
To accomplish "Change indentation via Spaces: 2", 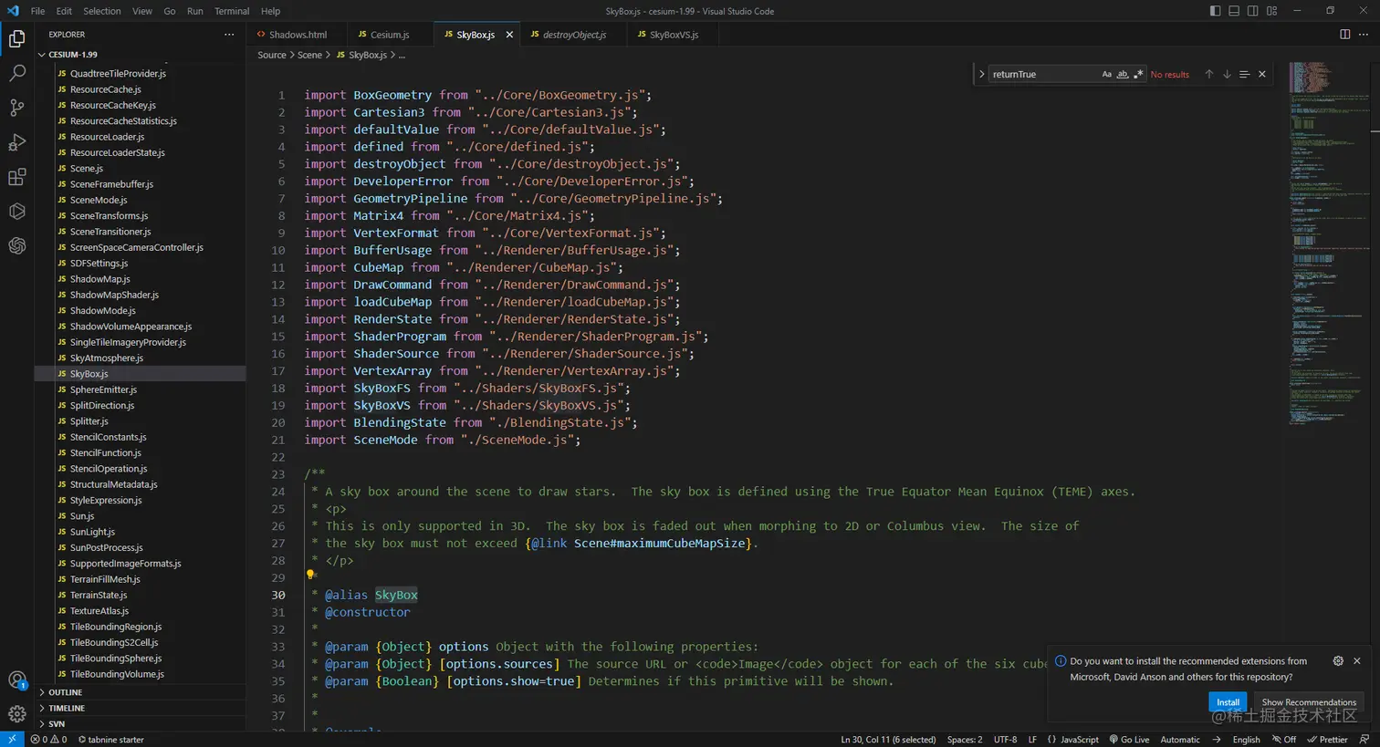I will click(x=965, y=740).
